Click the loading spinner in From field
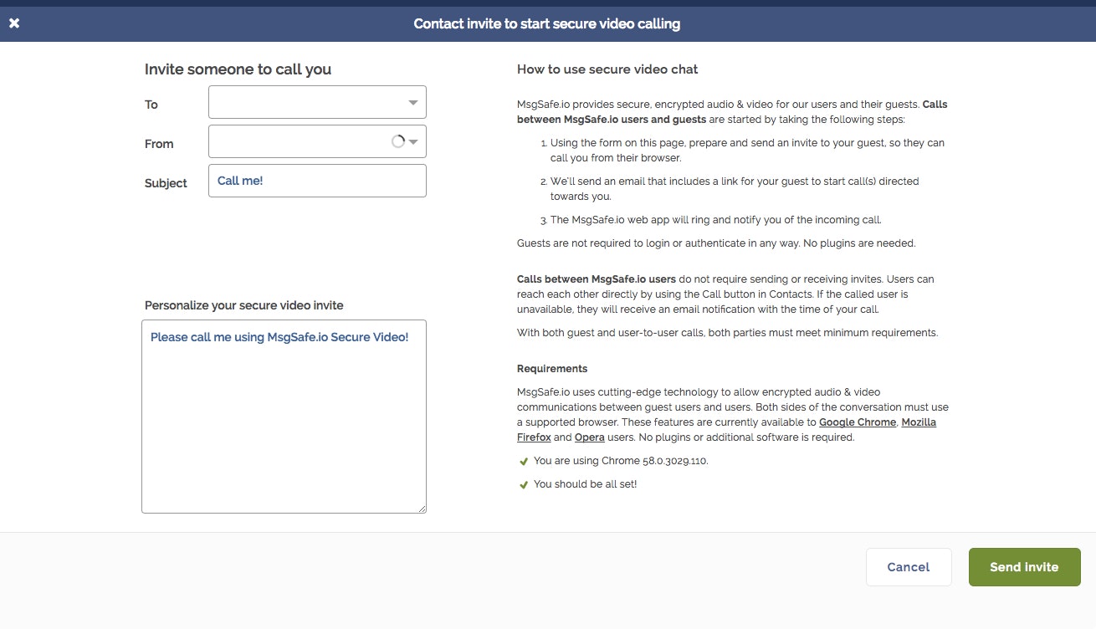 (x=398, y=141)
